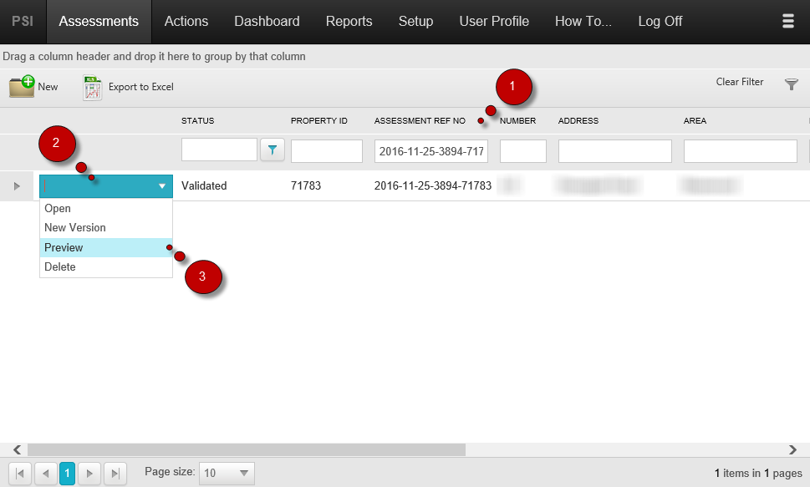Click page number 1 button
This screenshot has height=487, width=810.
(67, 473)
